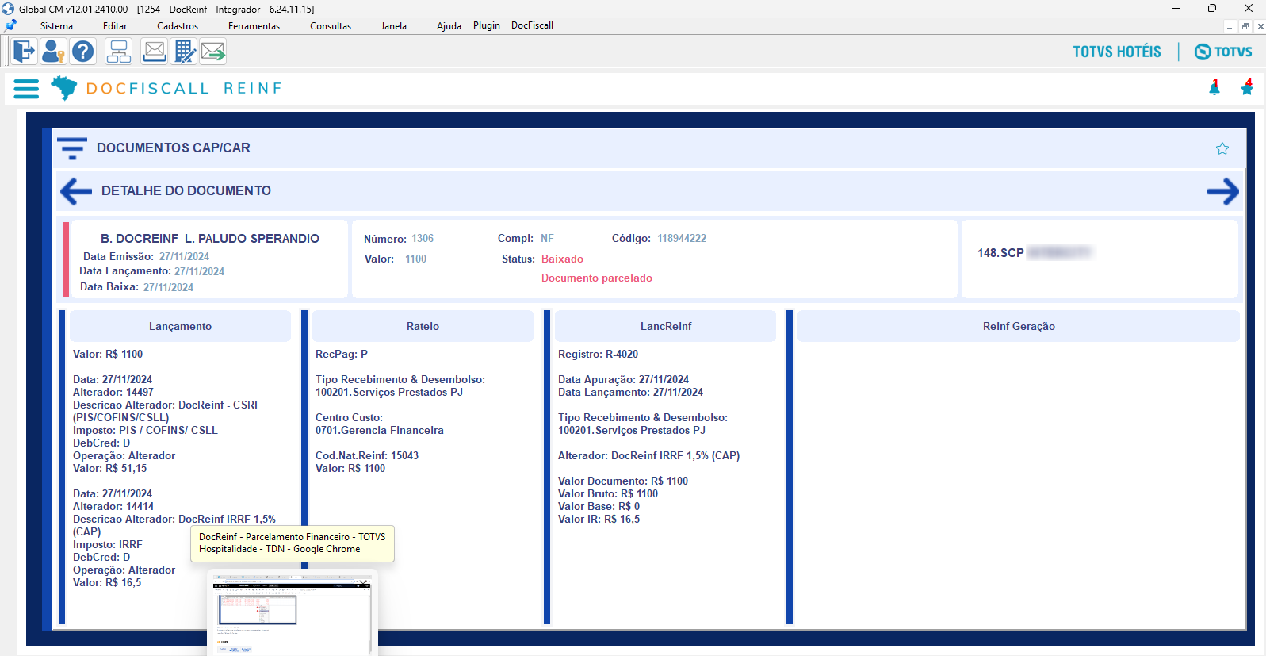This screenshot has height=656, width=1266.
Task: Click the Rateio panel header
Action: [x=423, y=326]
